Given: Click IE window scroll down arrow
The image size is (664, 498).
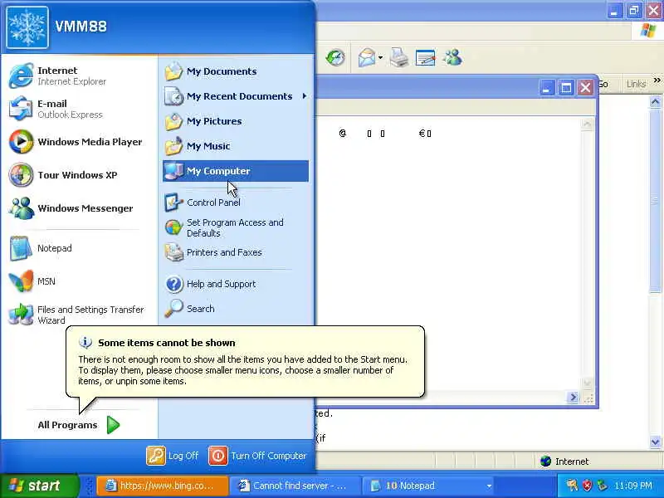Looking at the screenshot, I should point(655,442).
